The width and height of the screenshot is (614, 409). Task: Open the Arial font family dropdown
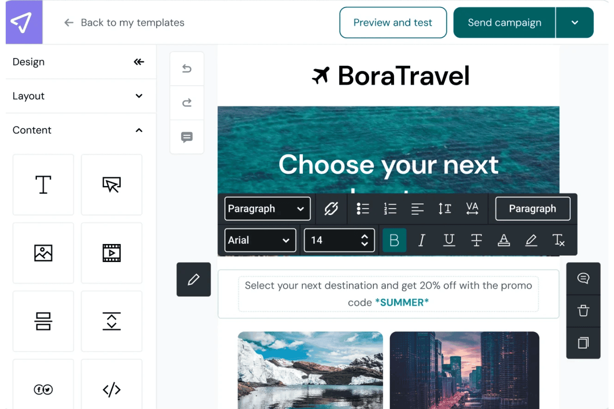click(260, 240)
